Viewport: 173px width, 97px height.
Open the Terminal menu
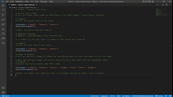point(44,2)
